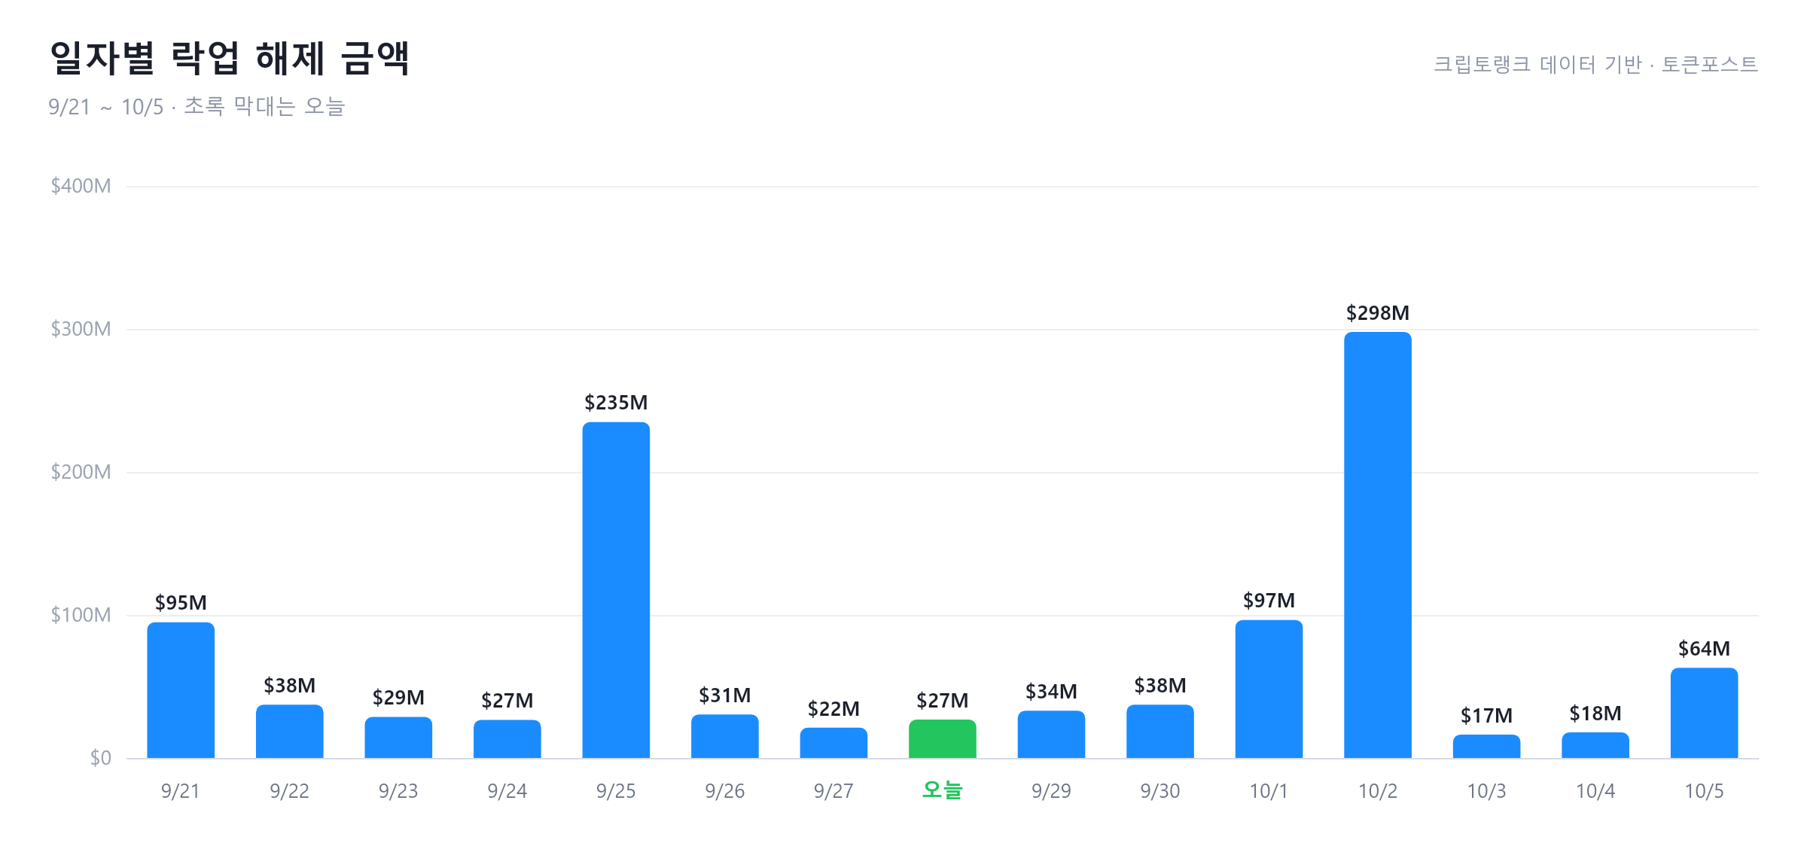Click the 10/4 bar labeled $18M
The height and width of the screenshot is (843, 1807).
click(1595, 745)
